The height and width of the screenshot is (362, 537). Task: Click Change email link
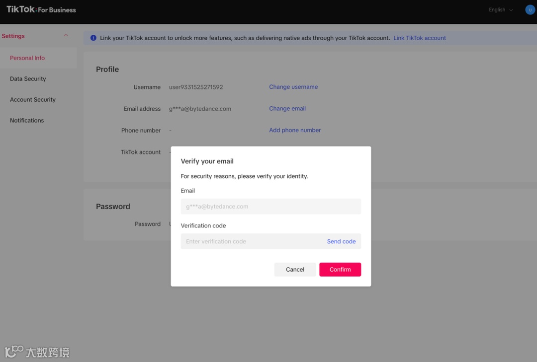click(x=287, y=108)
